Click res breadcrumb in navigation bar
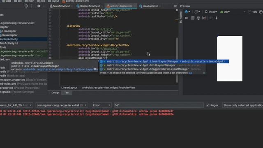 click(41, 1)
